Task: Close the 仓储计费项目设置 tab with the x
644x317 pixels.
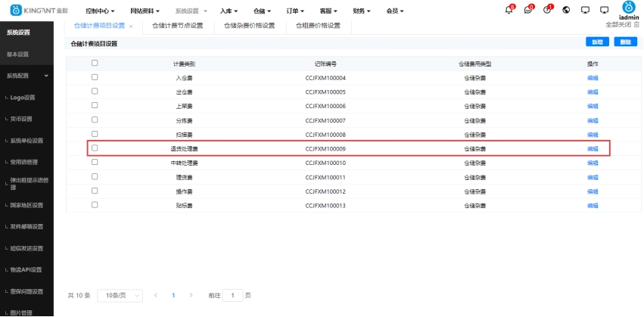Action: point(131,26)
